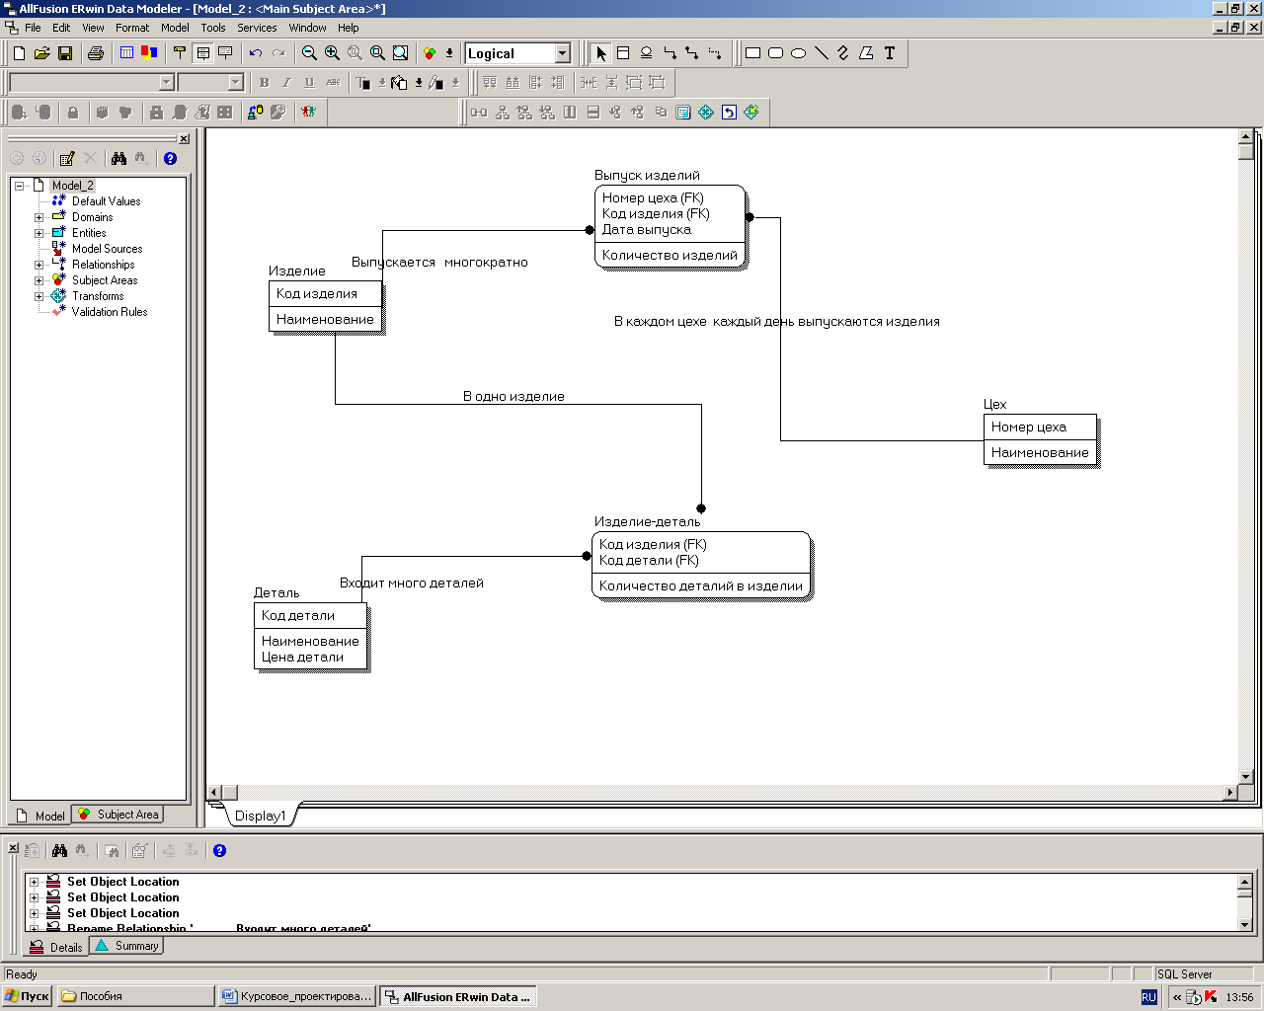
Task: Click the binoculars Find icon in Model Explorer
Action: point(118,158)
